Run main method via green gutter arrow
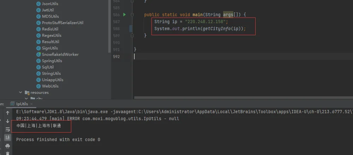 click(124, 14)
